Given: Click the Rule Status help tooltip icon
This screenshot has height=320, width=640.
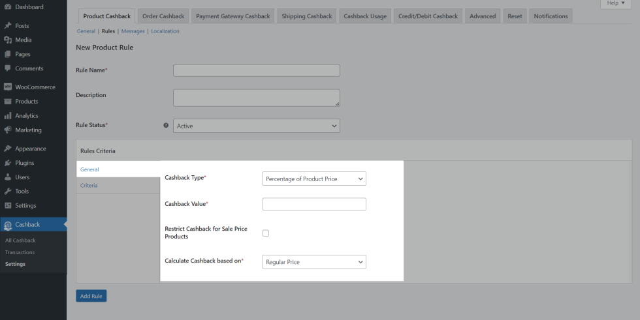Looking at the screenshot, I should 166,125.
